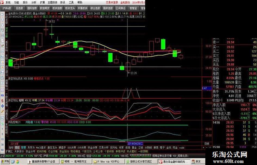Select the 机构攻略 tab

coord(41,151)
